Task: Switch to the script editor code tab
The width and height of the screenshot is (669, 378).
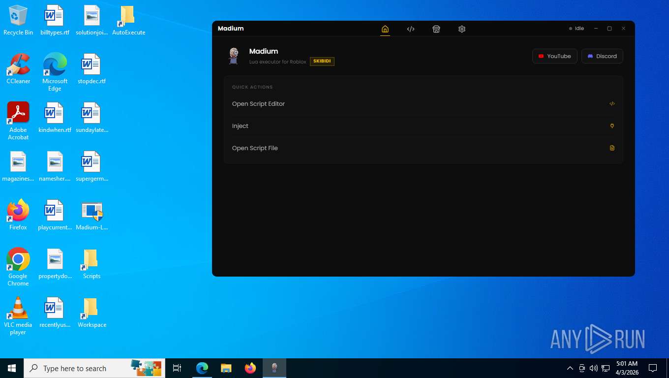Action: tap(411, 29)
